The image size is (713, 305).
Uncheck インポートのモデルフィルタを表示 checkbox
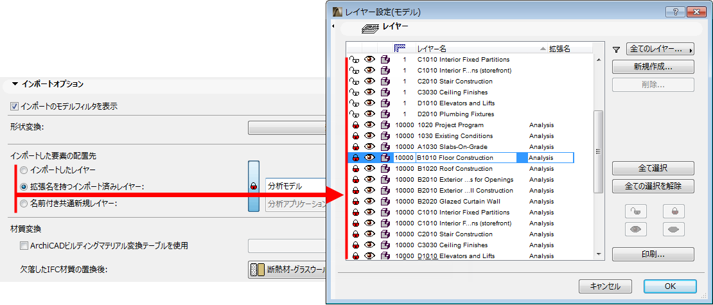click(15, 107)
